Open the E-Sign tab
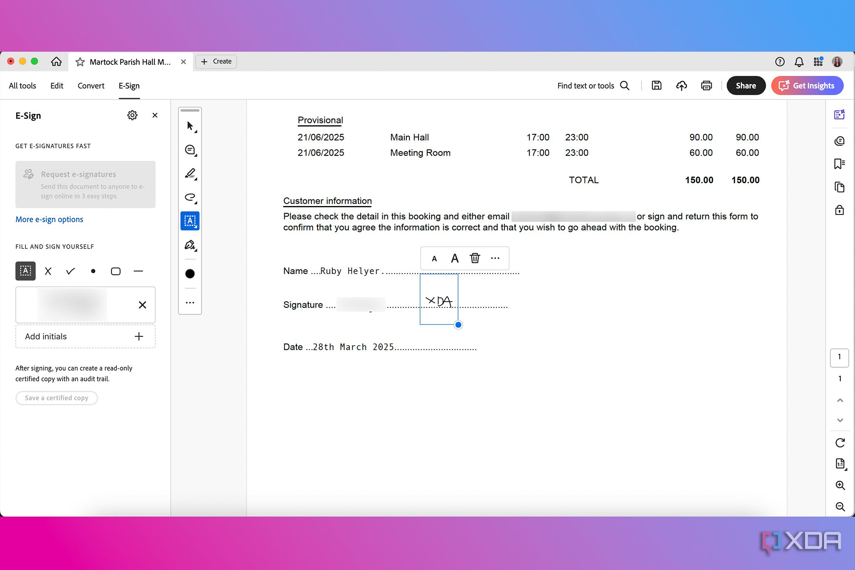This screenshot has width=855, height=570. 129,86
